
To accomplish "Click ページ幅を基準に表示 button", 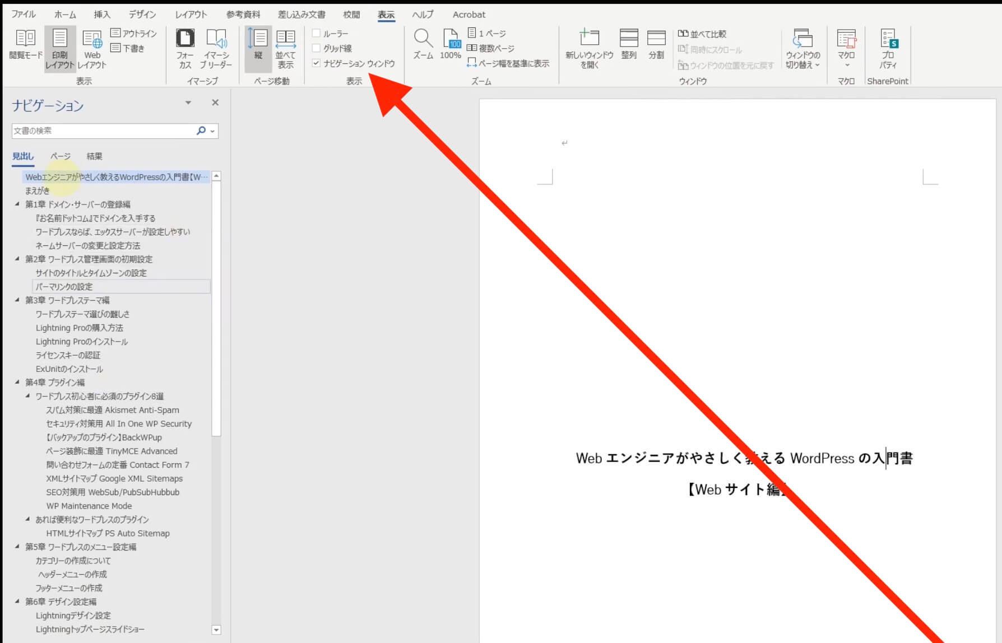I will (x=508, y=63).
